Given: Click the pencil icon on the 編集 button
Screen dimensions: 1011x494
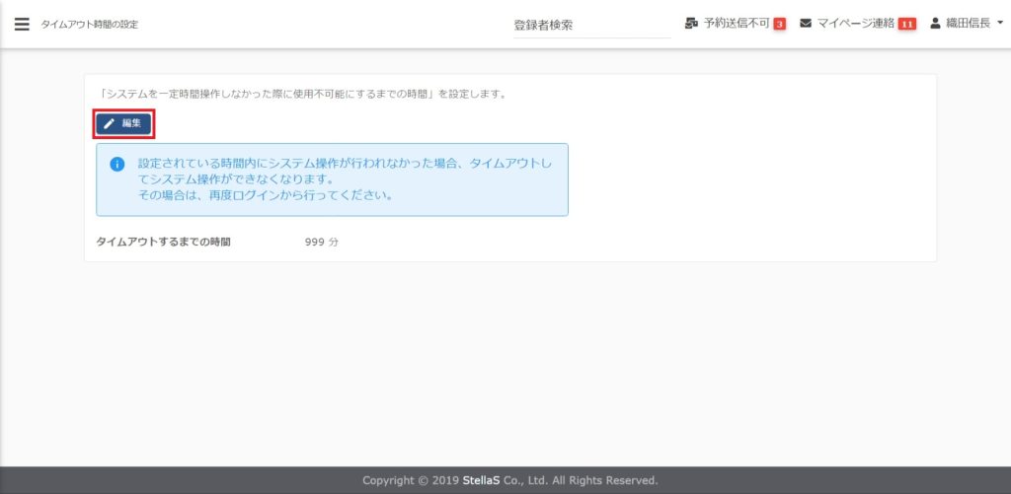Looking at the screenshot, I should [x=110, y=124].
